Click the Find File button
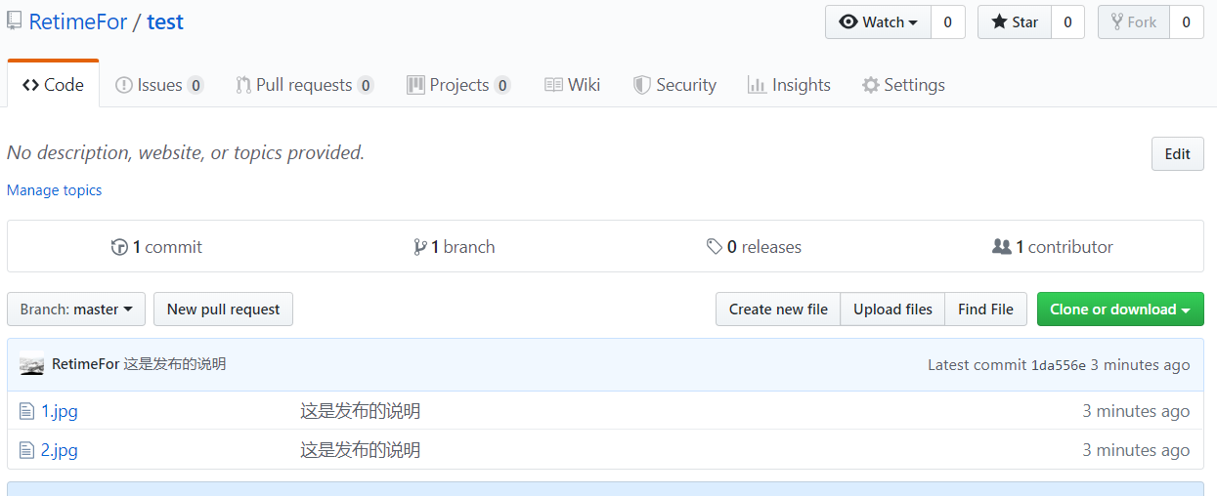Image resolution: width=1217 pixels, height=496 pixels. pyautogui.click(x=985, y=310)
